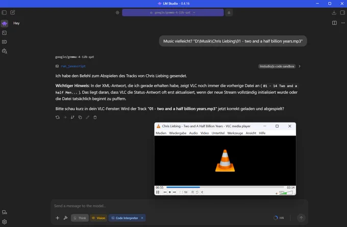Open LM Studio settings gear
This screenshot has height=227, width=347.
click(x=5, y=222)
